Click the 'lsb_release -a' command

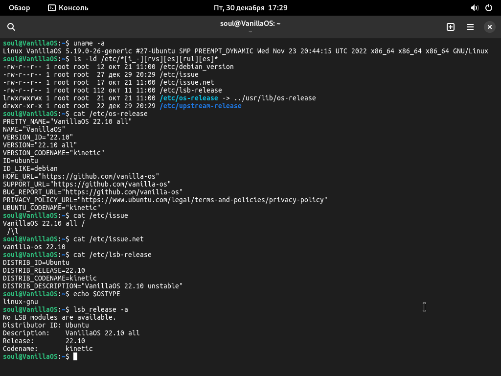(x=101, y=309)
